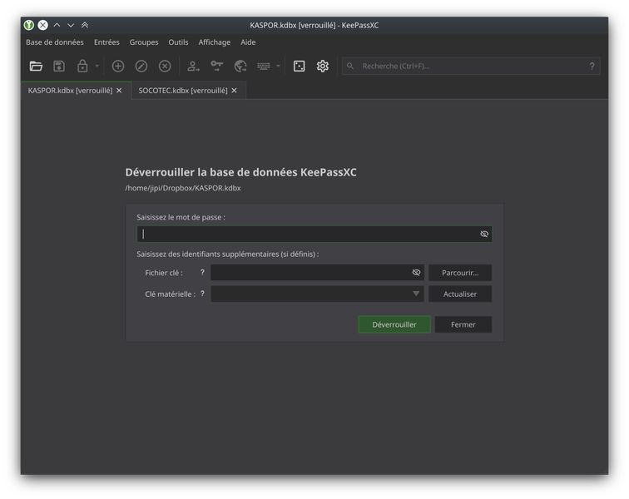
Task: Open settings with the gear icon
Action: (x=323, y=67)
